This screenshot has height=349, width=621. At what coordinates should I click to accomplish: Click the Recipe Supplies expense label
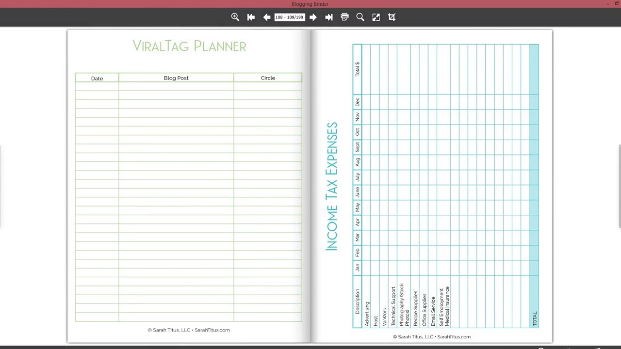(x=415, y=308)
